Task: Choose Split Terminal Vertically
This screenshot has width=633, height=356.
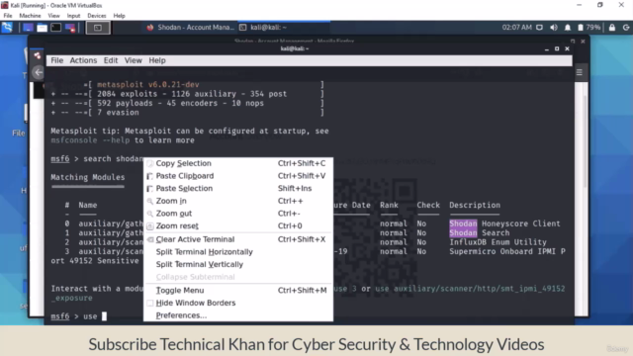Action: 238,264
